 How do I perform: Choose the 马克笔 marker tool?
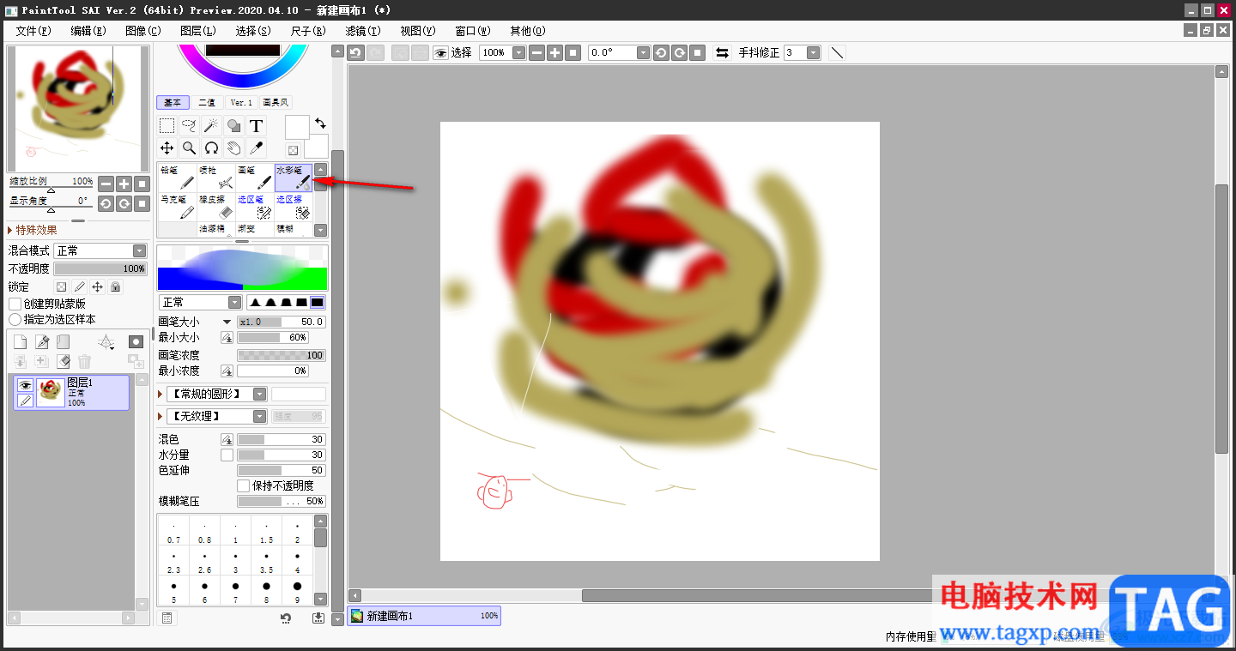coord(177,207)
